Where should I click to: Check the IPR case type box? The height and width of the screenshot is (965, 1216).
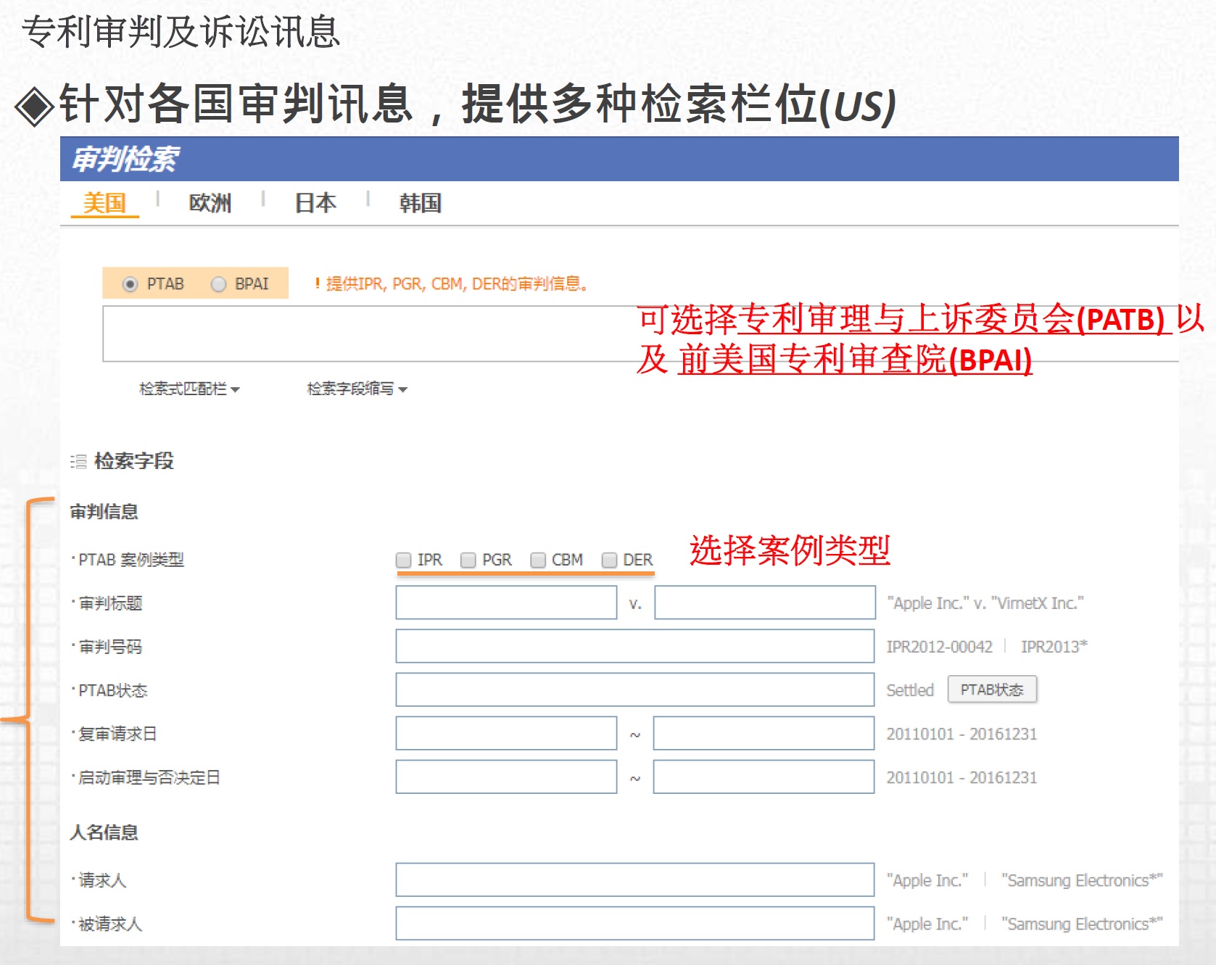click(404, 560)
